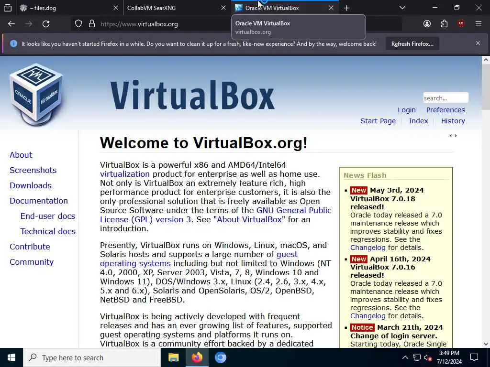
Task: Open a new tab with the plus icon
Action: 346,8
